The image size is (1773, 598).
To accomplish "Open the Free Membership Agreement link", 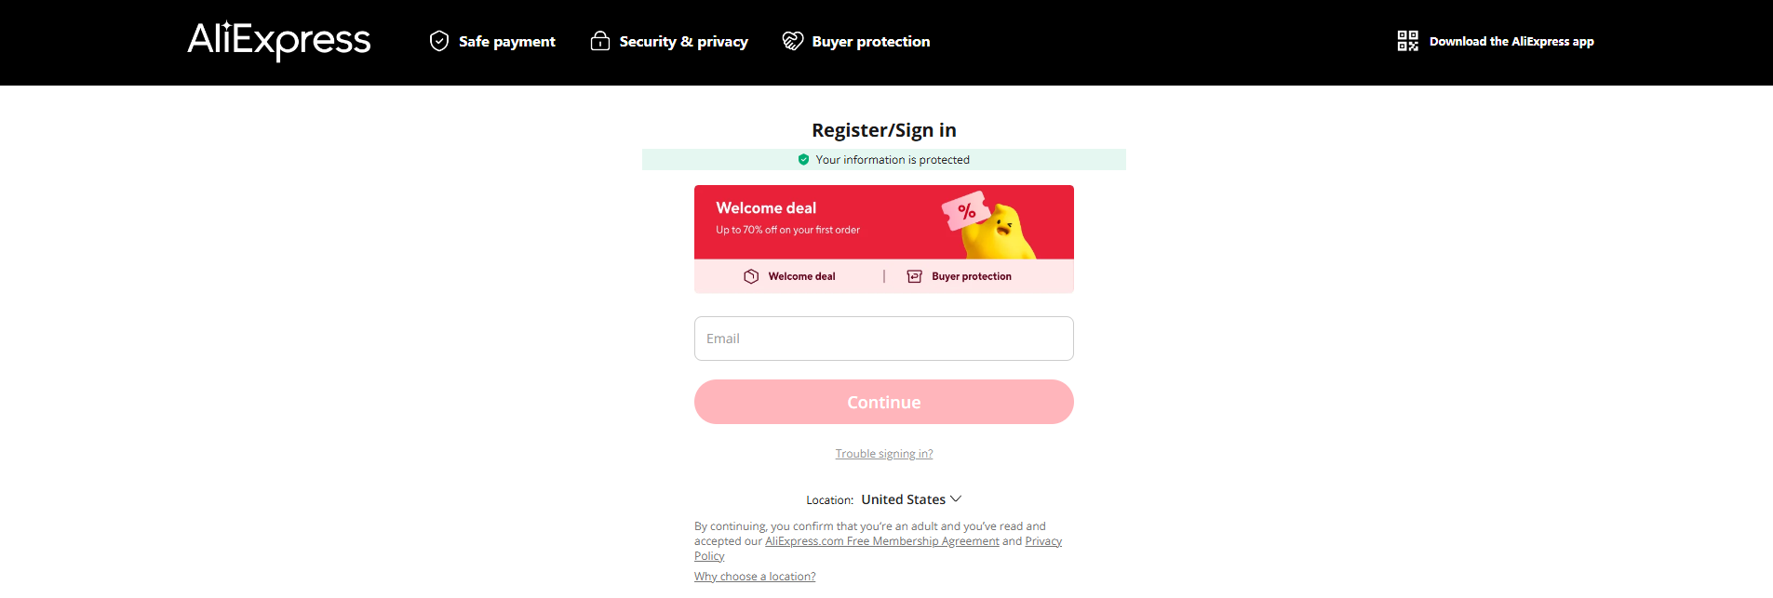I will tap(882, 541).
